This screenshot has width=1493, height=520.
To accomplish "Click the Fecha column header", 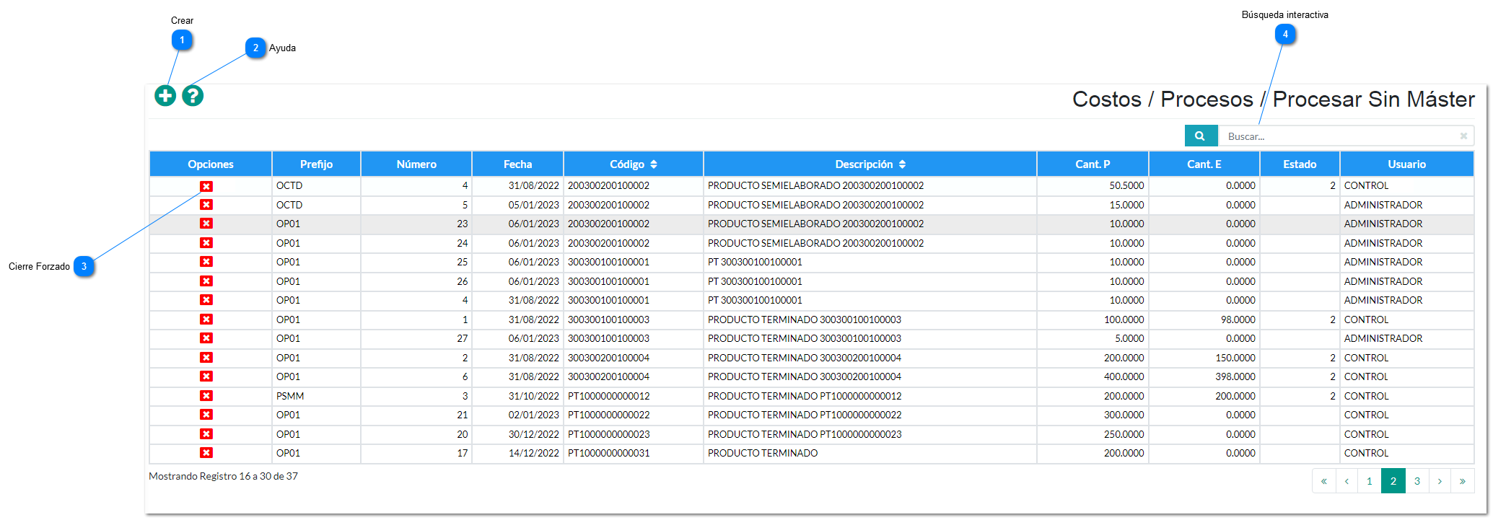I will [x=517, y=164].
